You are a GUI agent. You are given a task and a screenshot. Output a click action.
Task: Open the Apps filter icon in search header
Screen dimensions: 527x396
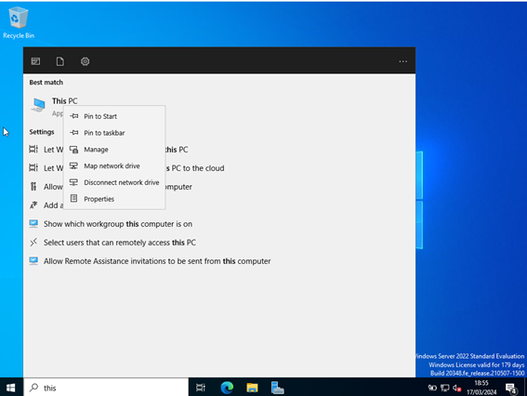click(35, 61)
